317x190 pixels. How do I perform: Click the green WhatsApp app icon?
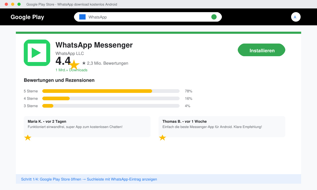[37, 53]
